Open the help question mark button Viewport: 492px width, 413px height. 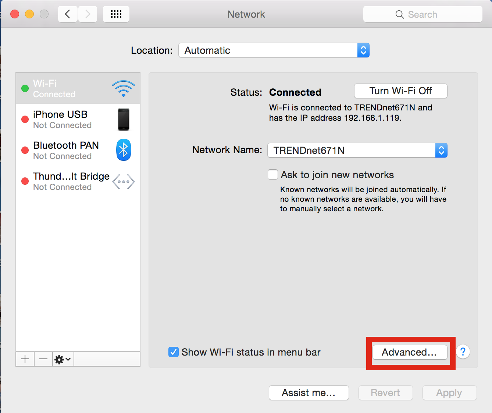pos(463,352)
